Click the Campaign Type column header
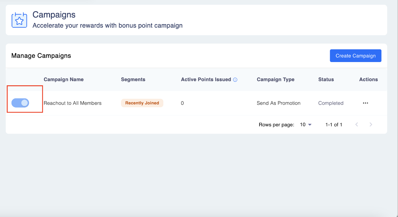Image resolution: width=398 pixels, height=217 pixels. (275, 80)
